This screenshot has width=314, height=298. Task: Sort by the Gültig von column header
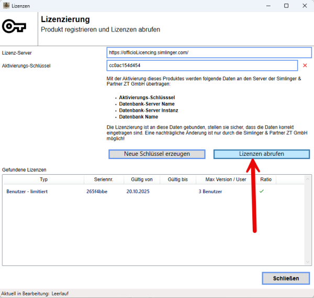point(141,179)
